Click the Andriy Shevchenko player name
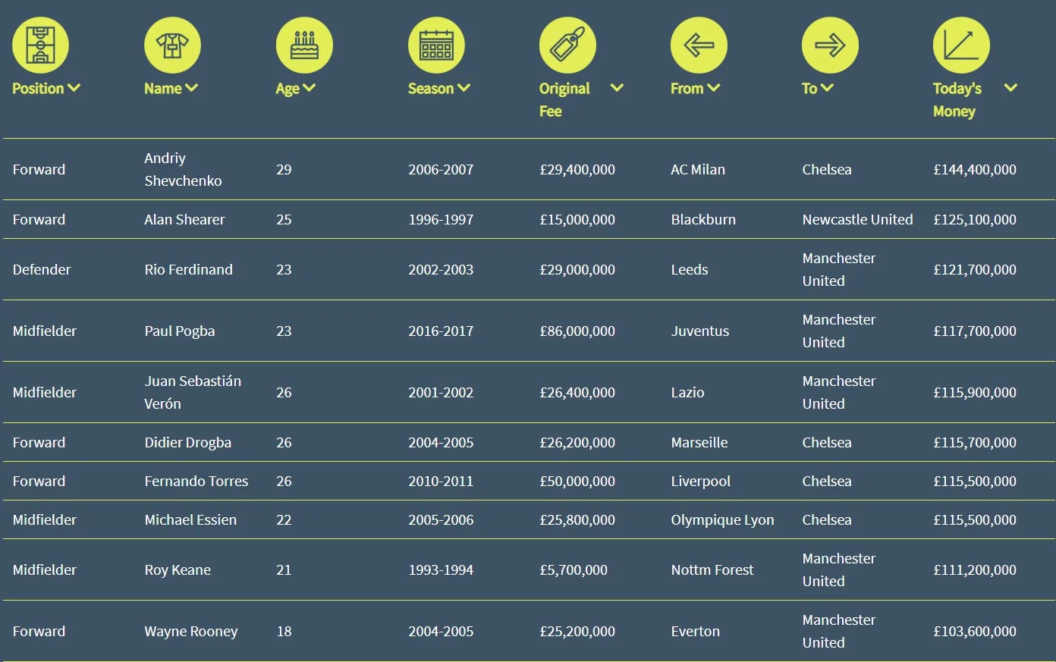 [x=183, y=169]
